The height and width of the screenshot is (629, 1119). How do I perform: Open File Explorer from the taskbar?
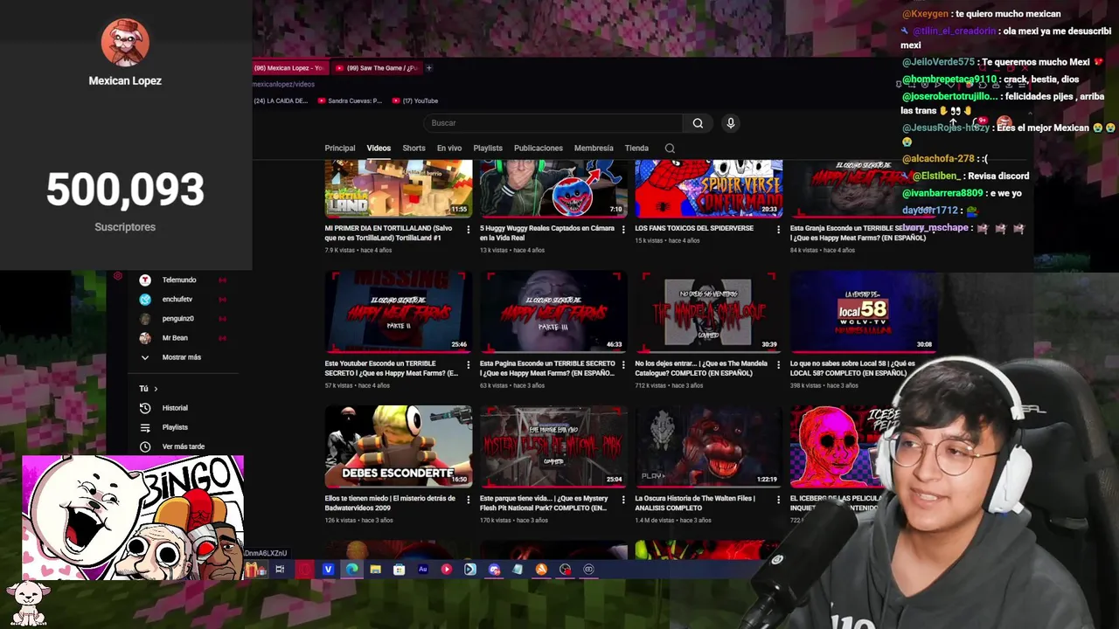[375, 570]
